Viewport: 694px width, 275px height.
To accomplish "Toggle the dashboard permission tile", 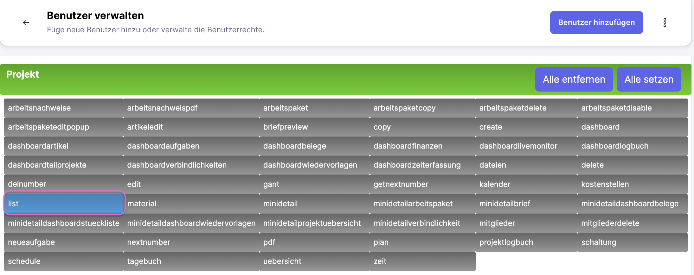I will pyautogui.click(x=632, y=127).
